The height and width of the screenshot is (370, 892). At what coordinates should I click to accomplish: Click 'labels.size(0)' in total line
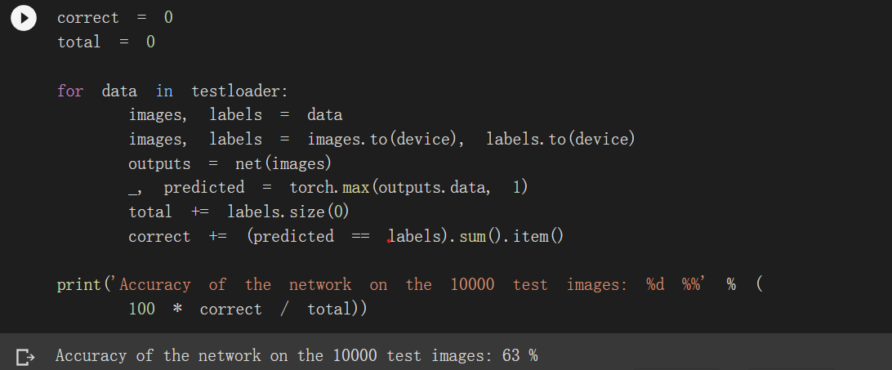point(282,212)
